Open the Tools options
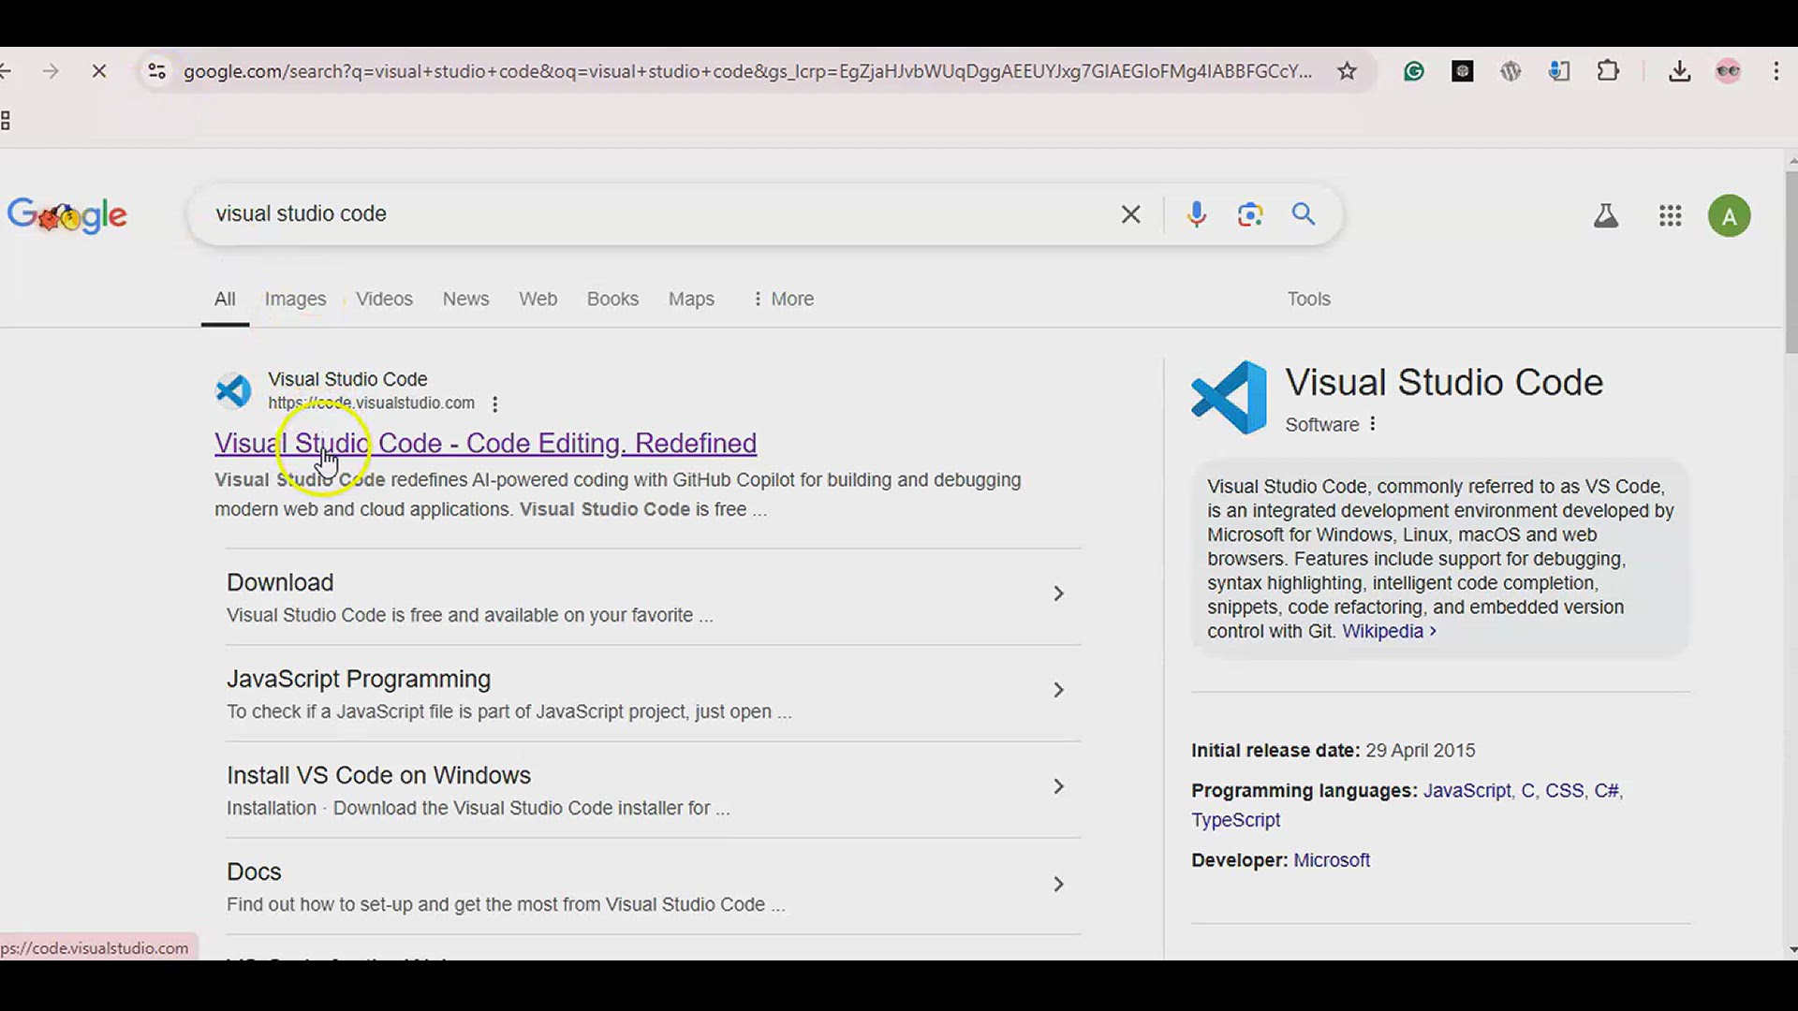Viewport: 1798px width, 1011px height. [x=1308, y=299]
